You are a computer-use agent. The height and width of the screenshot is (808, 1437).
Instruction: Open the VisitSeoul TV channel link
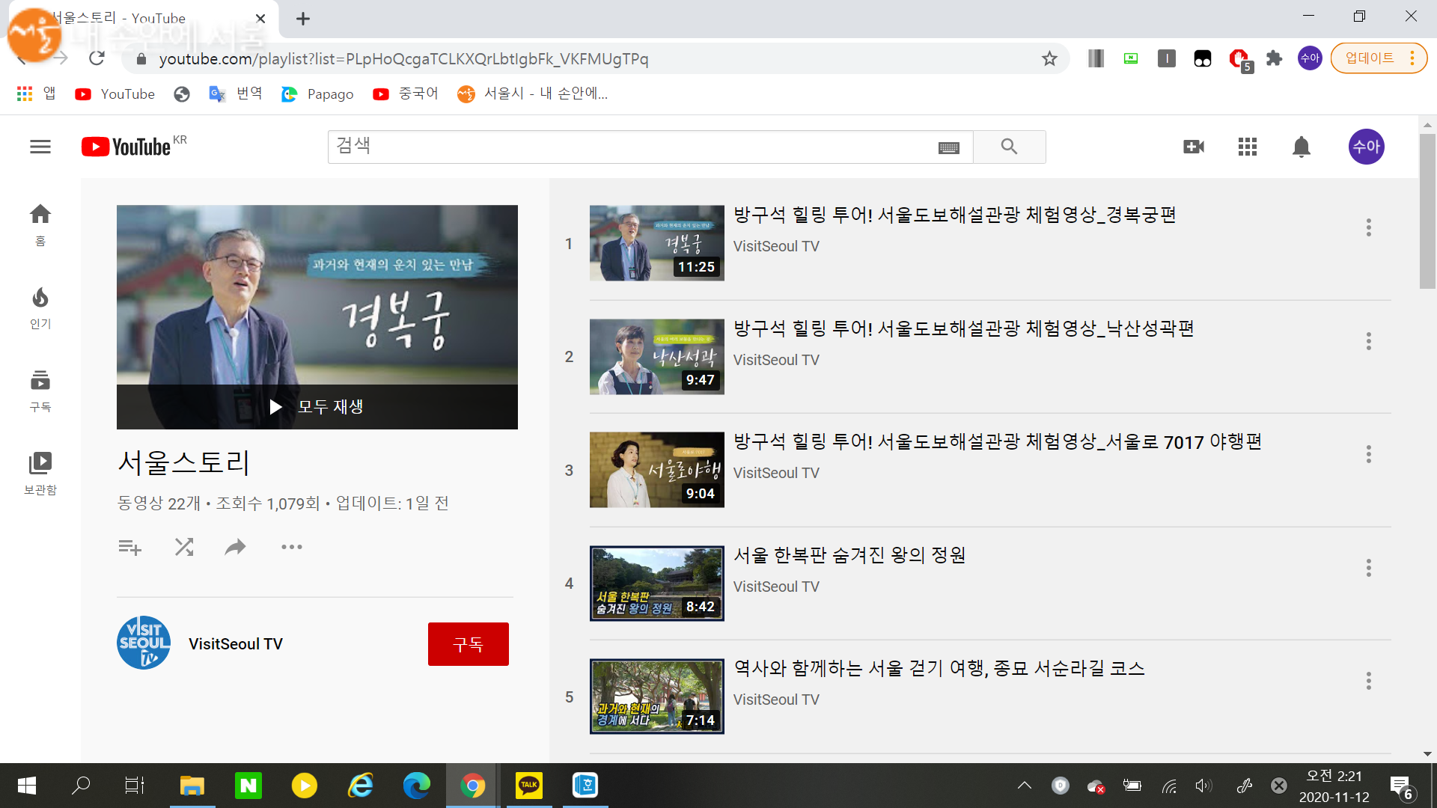coord(235,644)
